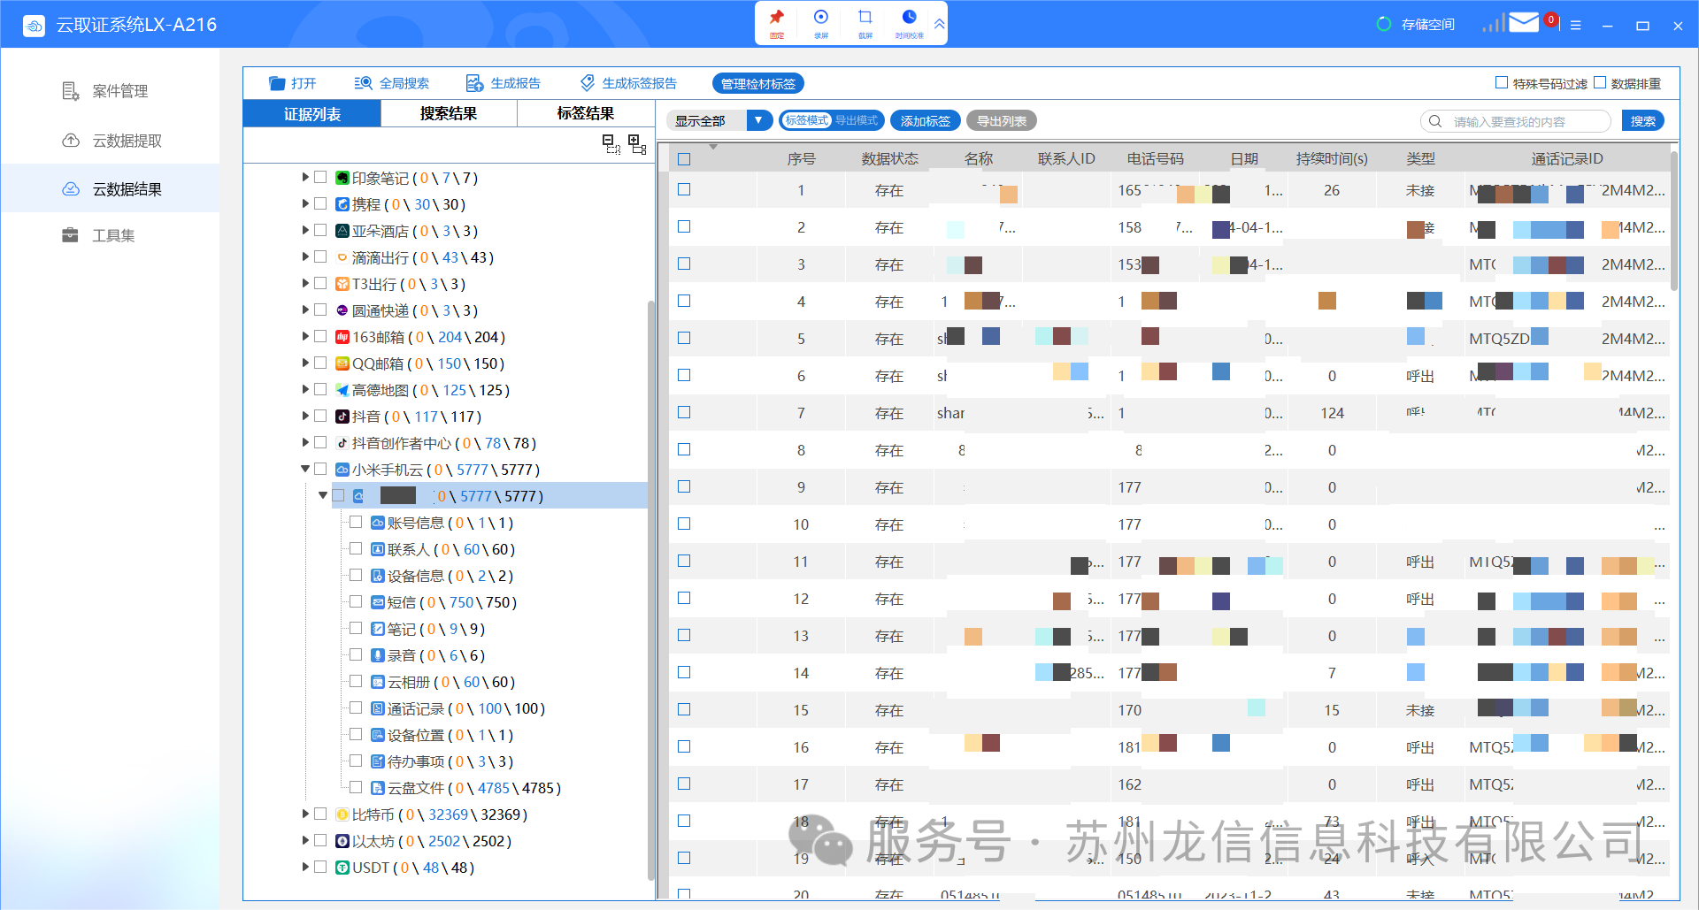Viewport: 1699px width, 910px height.
Task: Collapse the 小米手机云 tree node
Action: click(x=304, y=469)
